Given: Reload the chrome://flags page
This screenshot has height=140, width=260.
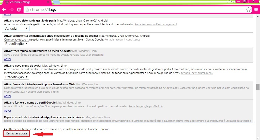Looking at the screenshot, I should point(19,10).
